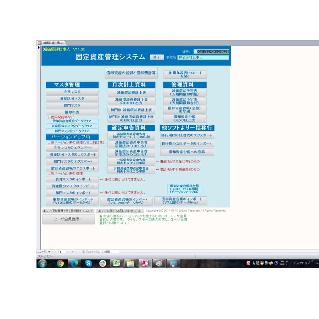Open Slack from the taskbar
This screenshot has width=319, height=319.
pyautogui.click(x=102, y=263)
